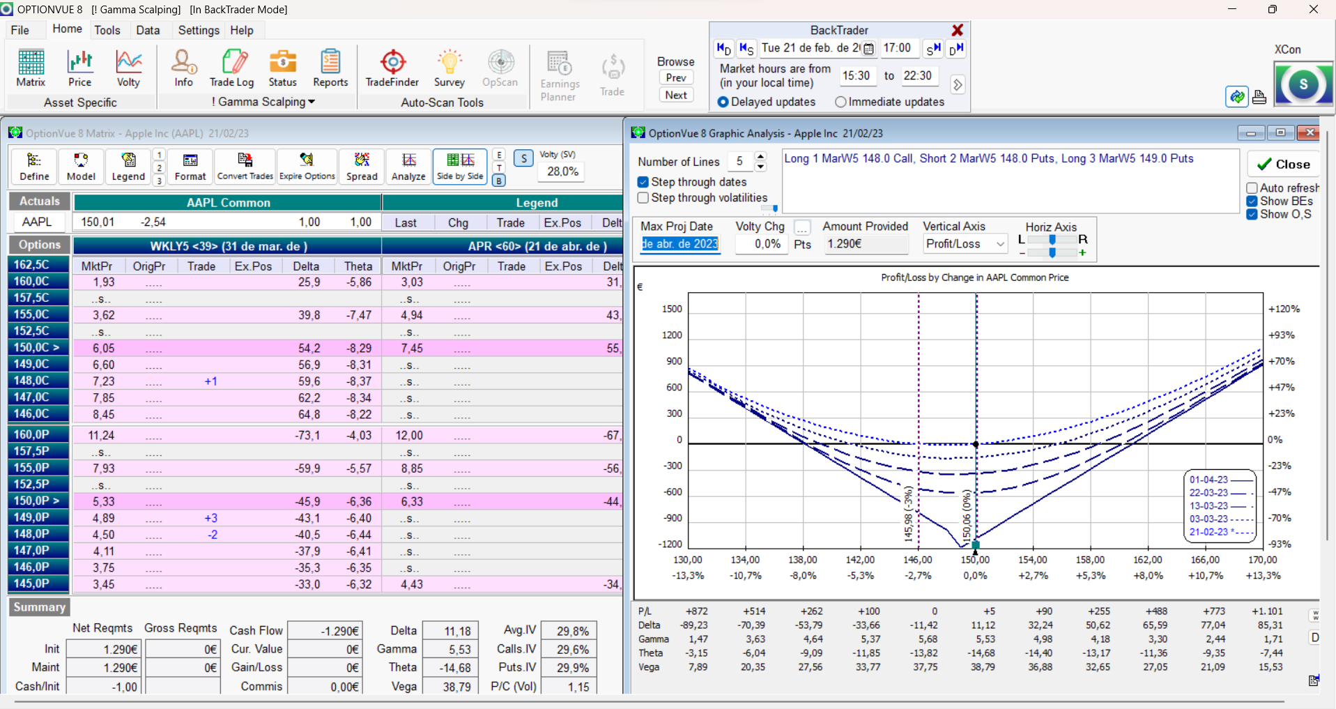Open Model in the Matrix toolbar
Viewport: 1336px width, 709px height.
pyautogui.click(x=81, y=167)
